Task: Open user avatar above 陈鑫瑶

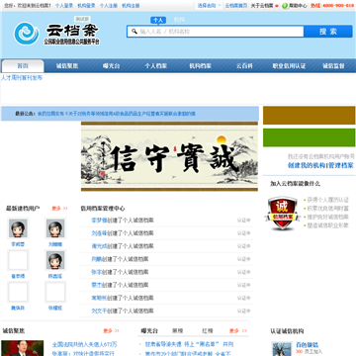Action: click(55, 260)
